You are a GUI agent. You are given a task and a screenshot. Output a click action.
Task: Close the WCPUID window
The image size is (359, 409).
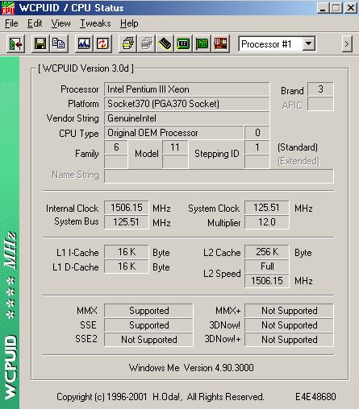351,8
